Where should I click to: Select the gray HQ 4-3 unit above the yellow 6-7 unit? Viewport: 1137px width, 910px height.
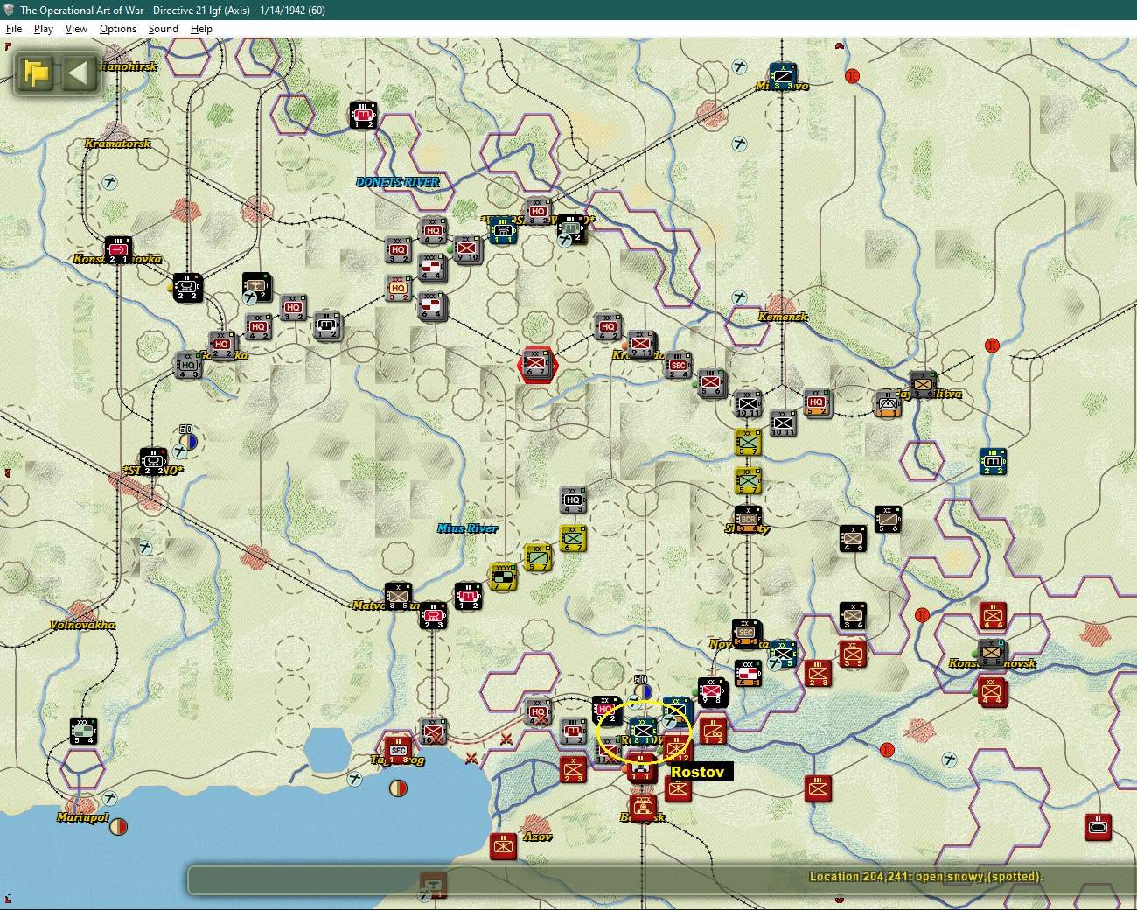coord(573,500)
